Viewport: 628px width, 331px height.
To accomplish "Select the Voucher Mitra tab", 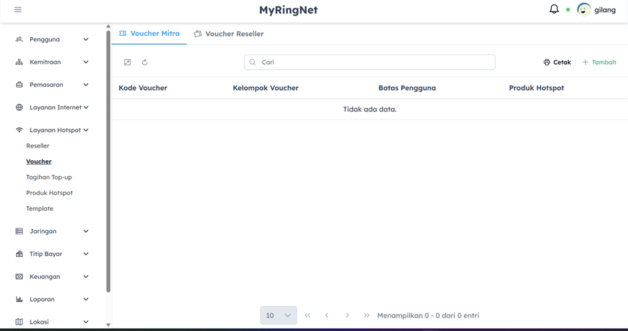I will click(x=149, y=33).
